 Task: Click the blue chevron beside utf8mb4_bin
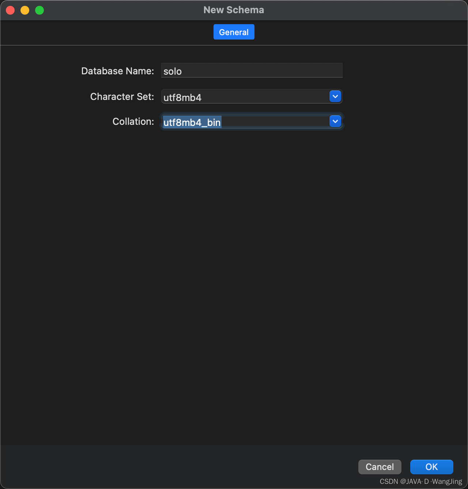click(335, 121)
